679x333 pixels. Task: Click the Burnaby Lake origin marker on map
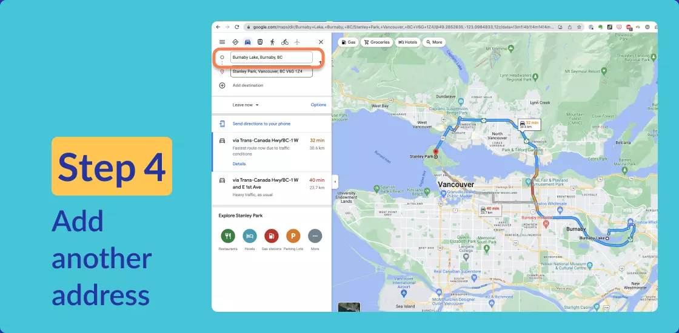(607, 239)
